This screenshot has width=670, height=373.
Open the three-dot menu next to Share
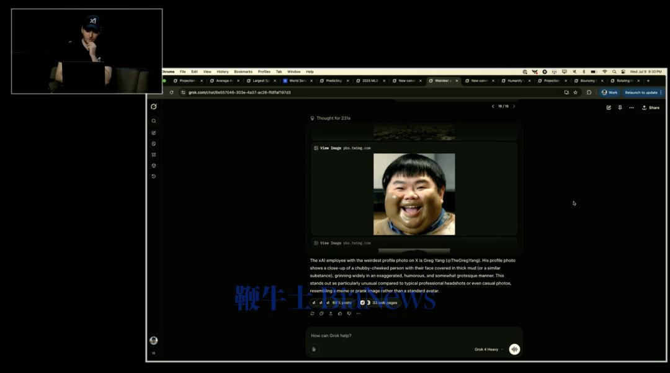(x=632, y=107)
